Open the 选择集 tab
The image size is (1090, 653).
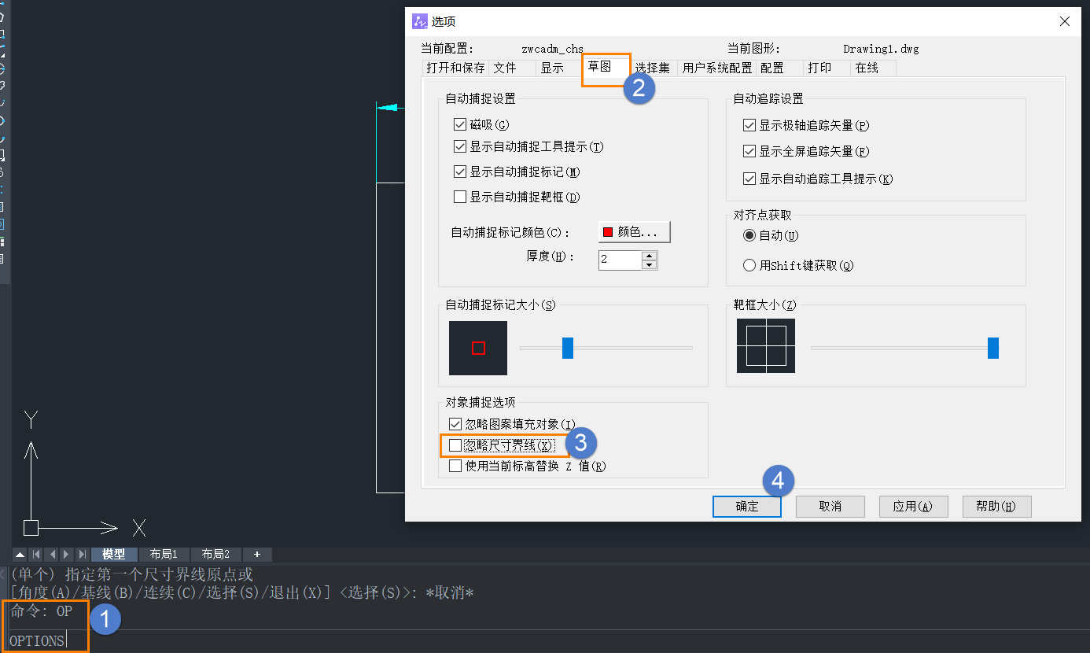point(653,68)
